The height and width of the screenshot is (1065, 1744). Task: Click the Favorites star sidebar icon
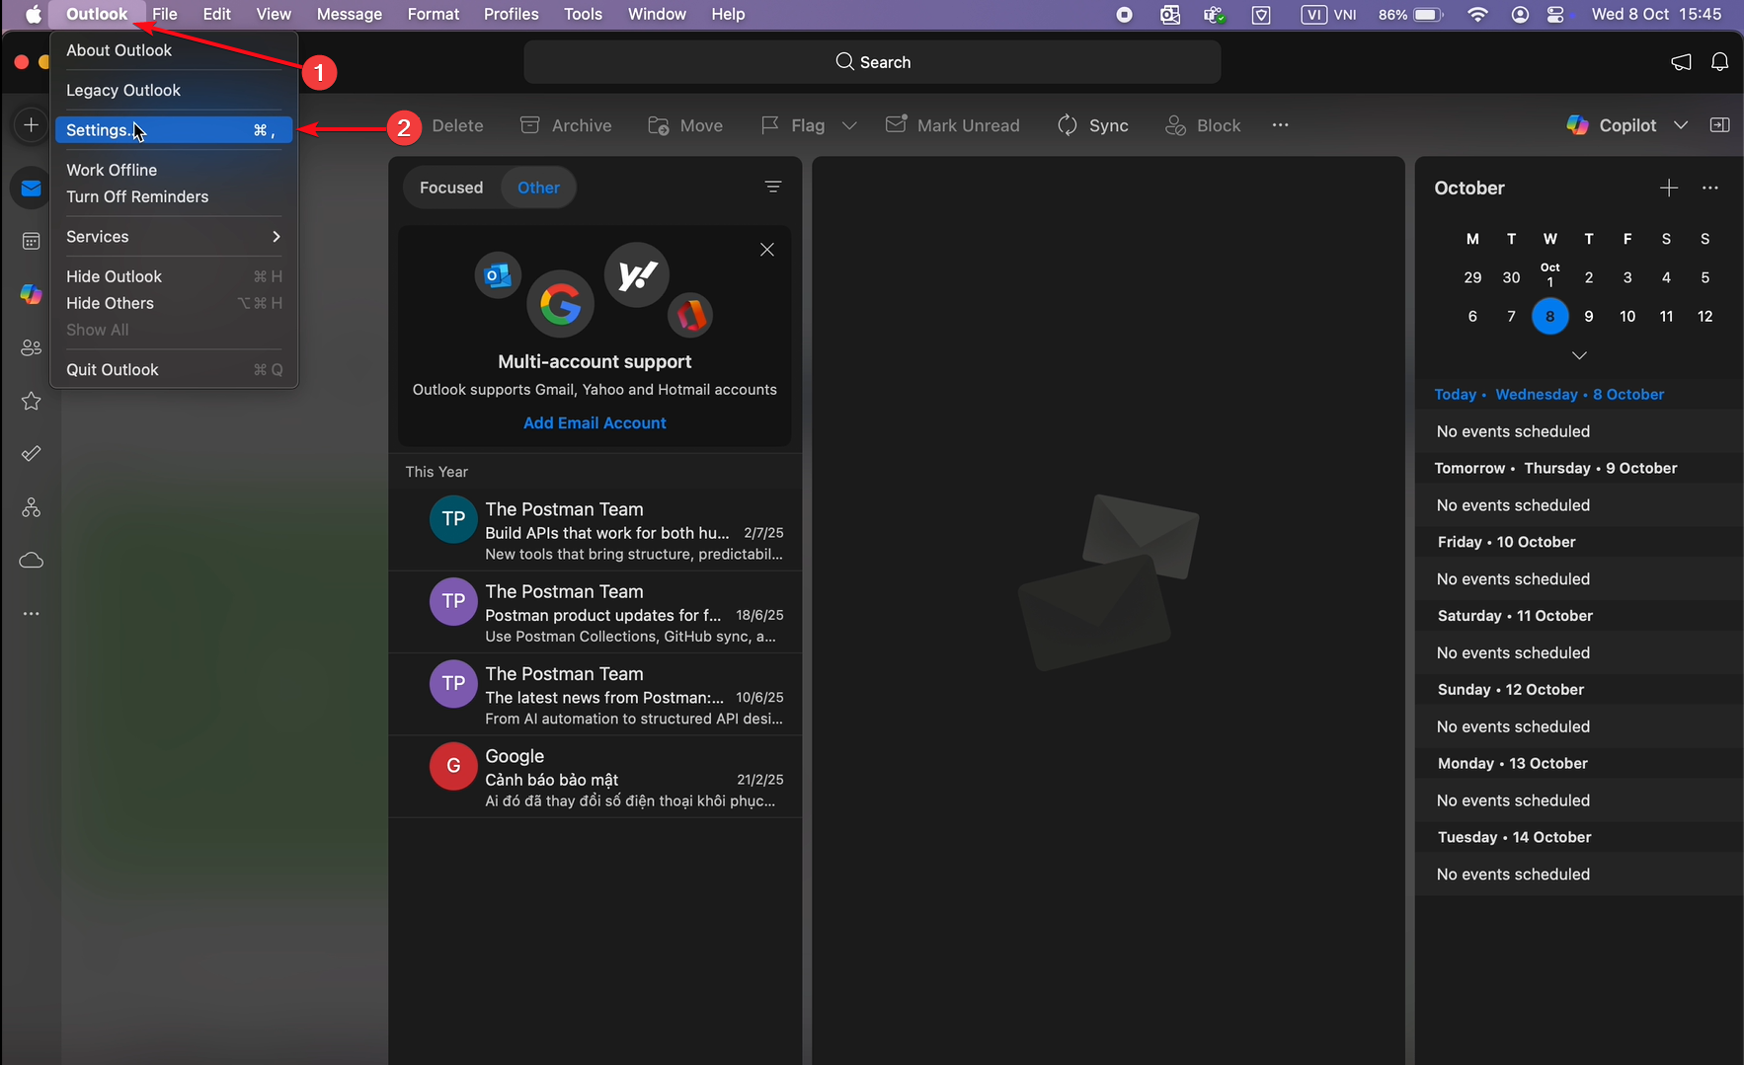(x=32, y=401)
